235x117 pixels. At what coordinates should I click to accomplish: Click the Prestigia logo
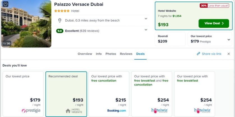click(x=31, y=111)
